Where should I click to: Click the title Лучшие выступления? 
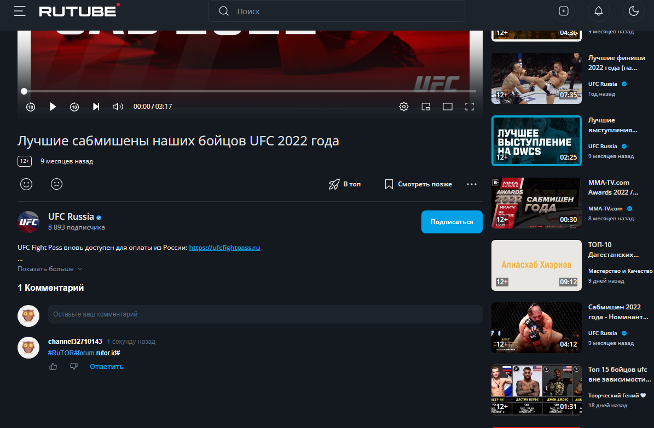click(x=613, y=125)
